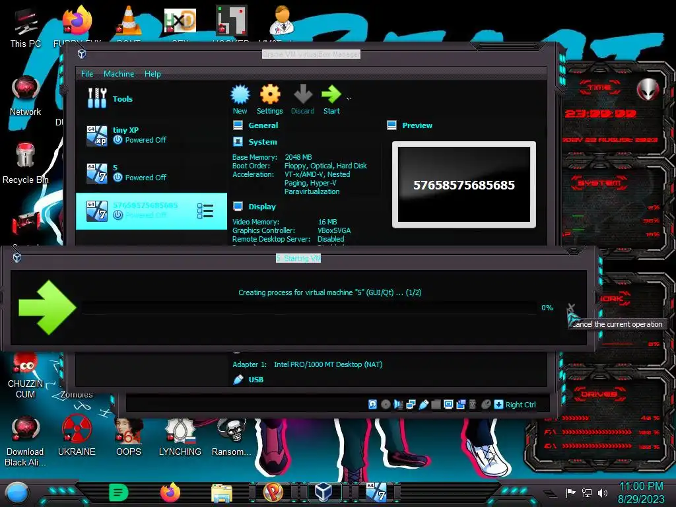The height and width of the screenshot is (507, 676).
Task: Collapse the Display details section
Action: click(x=261, y=207)
